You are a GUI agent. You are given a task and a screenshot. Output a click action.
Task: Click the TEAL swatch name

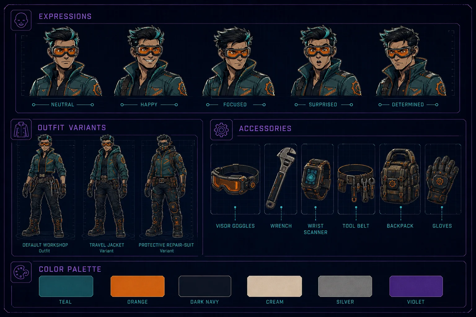[x=65, y=302]
